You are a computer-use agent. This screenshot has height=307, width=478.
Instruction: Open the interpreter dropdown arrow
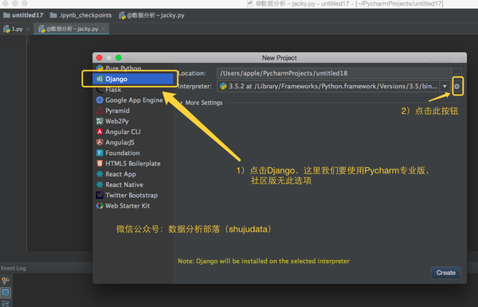pos(445,87)
